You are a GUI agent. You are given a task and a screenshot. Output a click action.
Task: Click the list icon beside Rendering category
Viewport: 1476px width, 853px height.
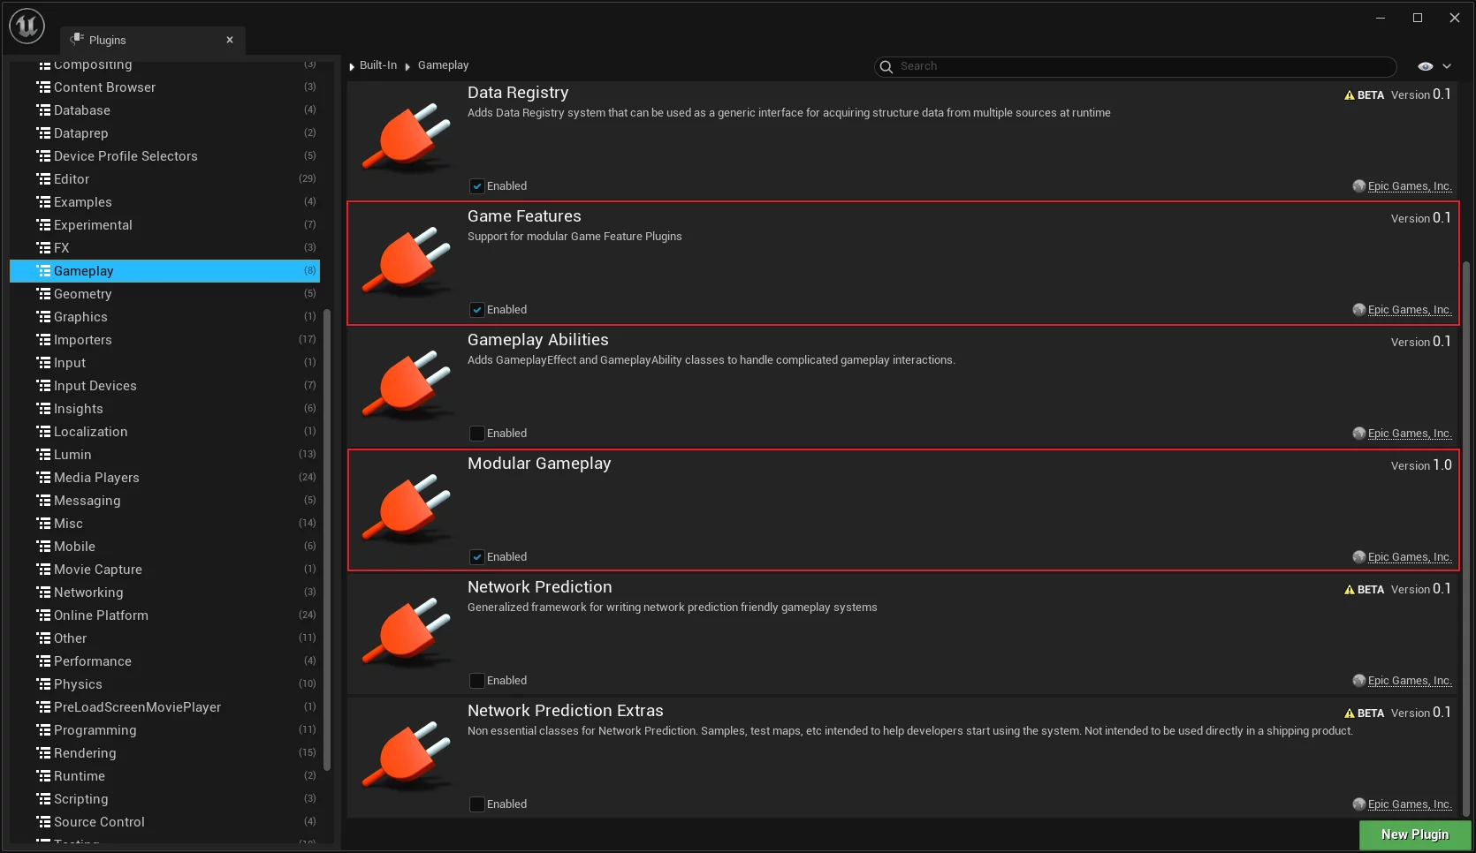pyautogui.click(x=43, y=753)
